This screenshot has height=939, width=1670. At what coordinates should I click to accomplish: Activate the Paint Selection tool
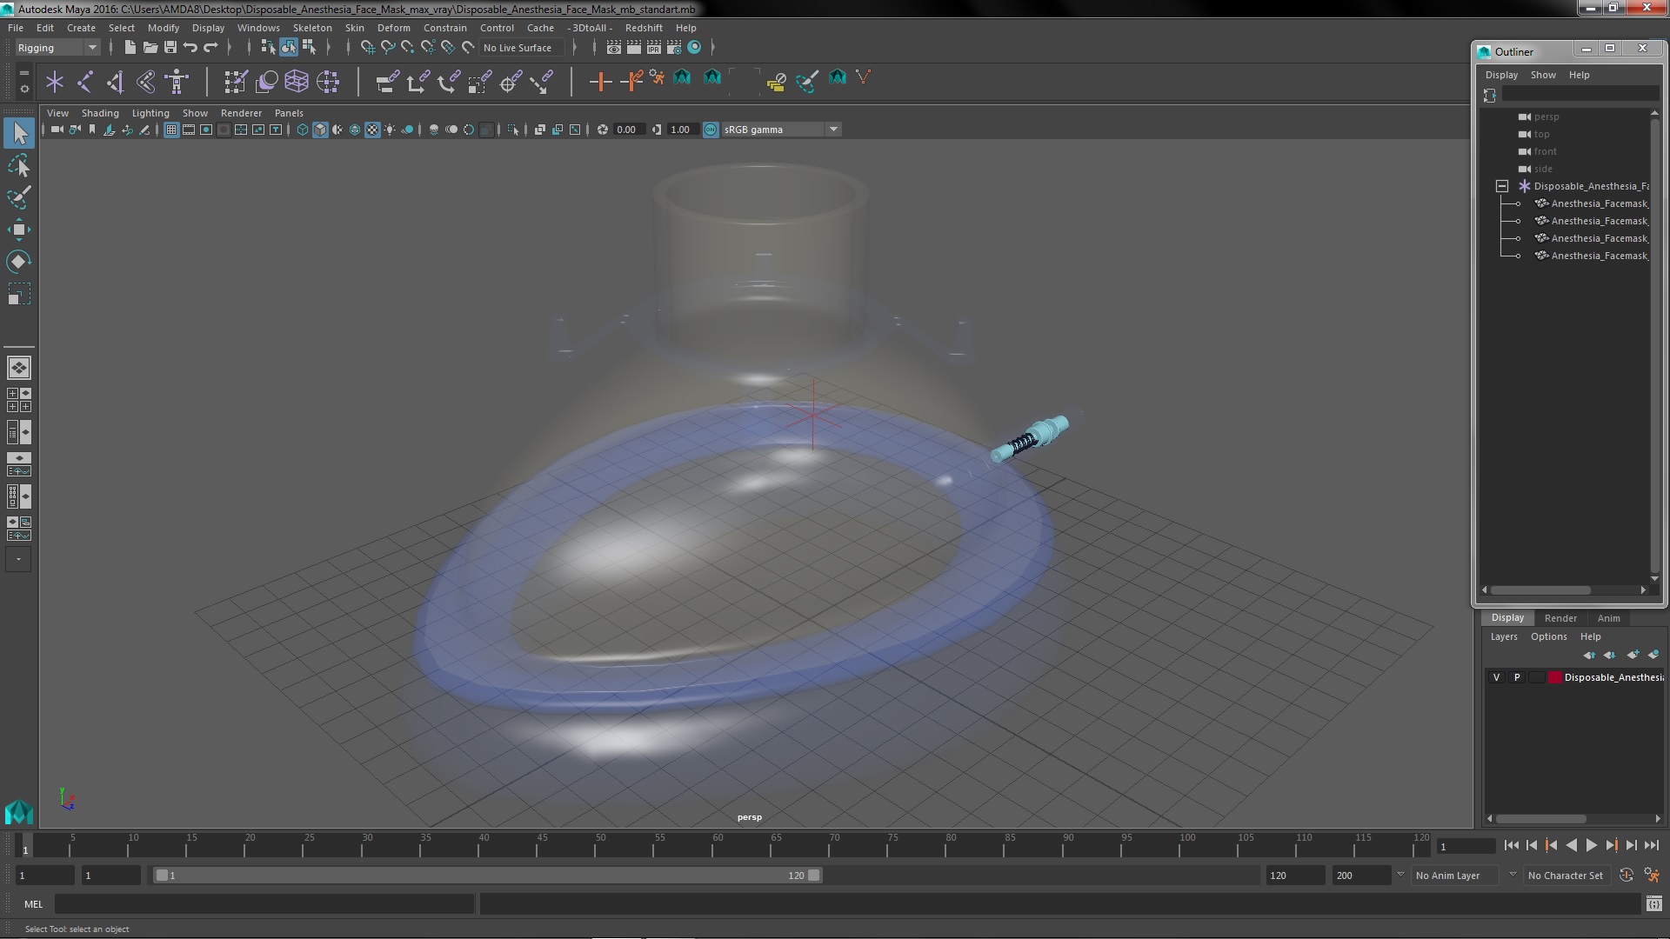[x=19, y=197]
